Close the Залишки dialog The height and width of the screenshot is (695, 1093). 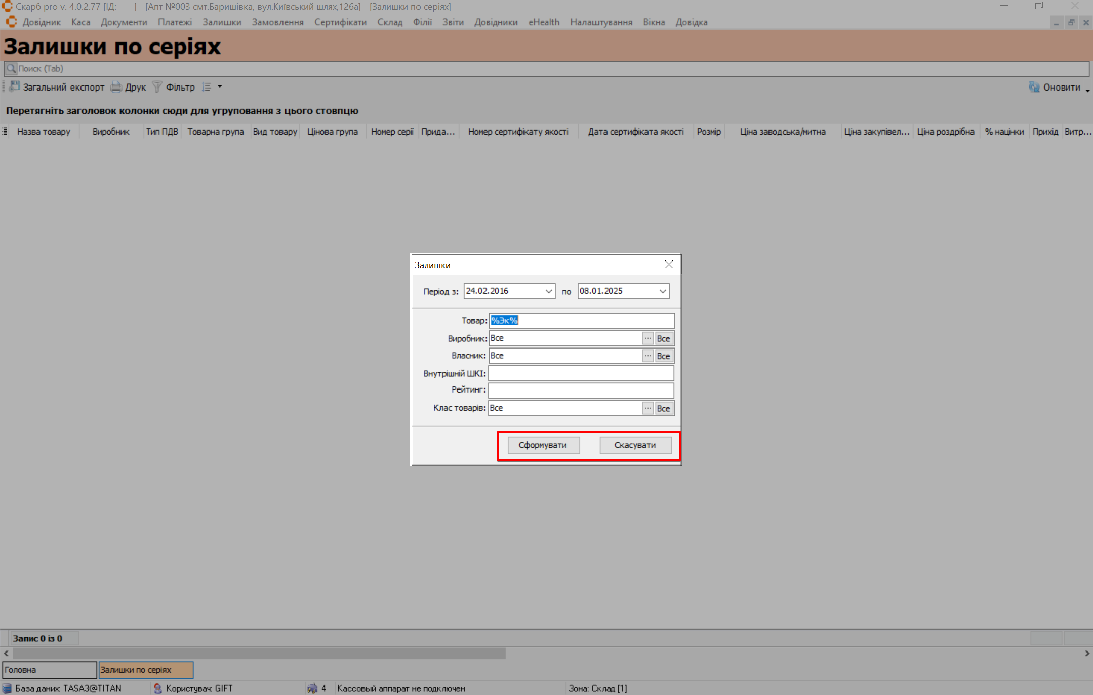coord(669,265)
